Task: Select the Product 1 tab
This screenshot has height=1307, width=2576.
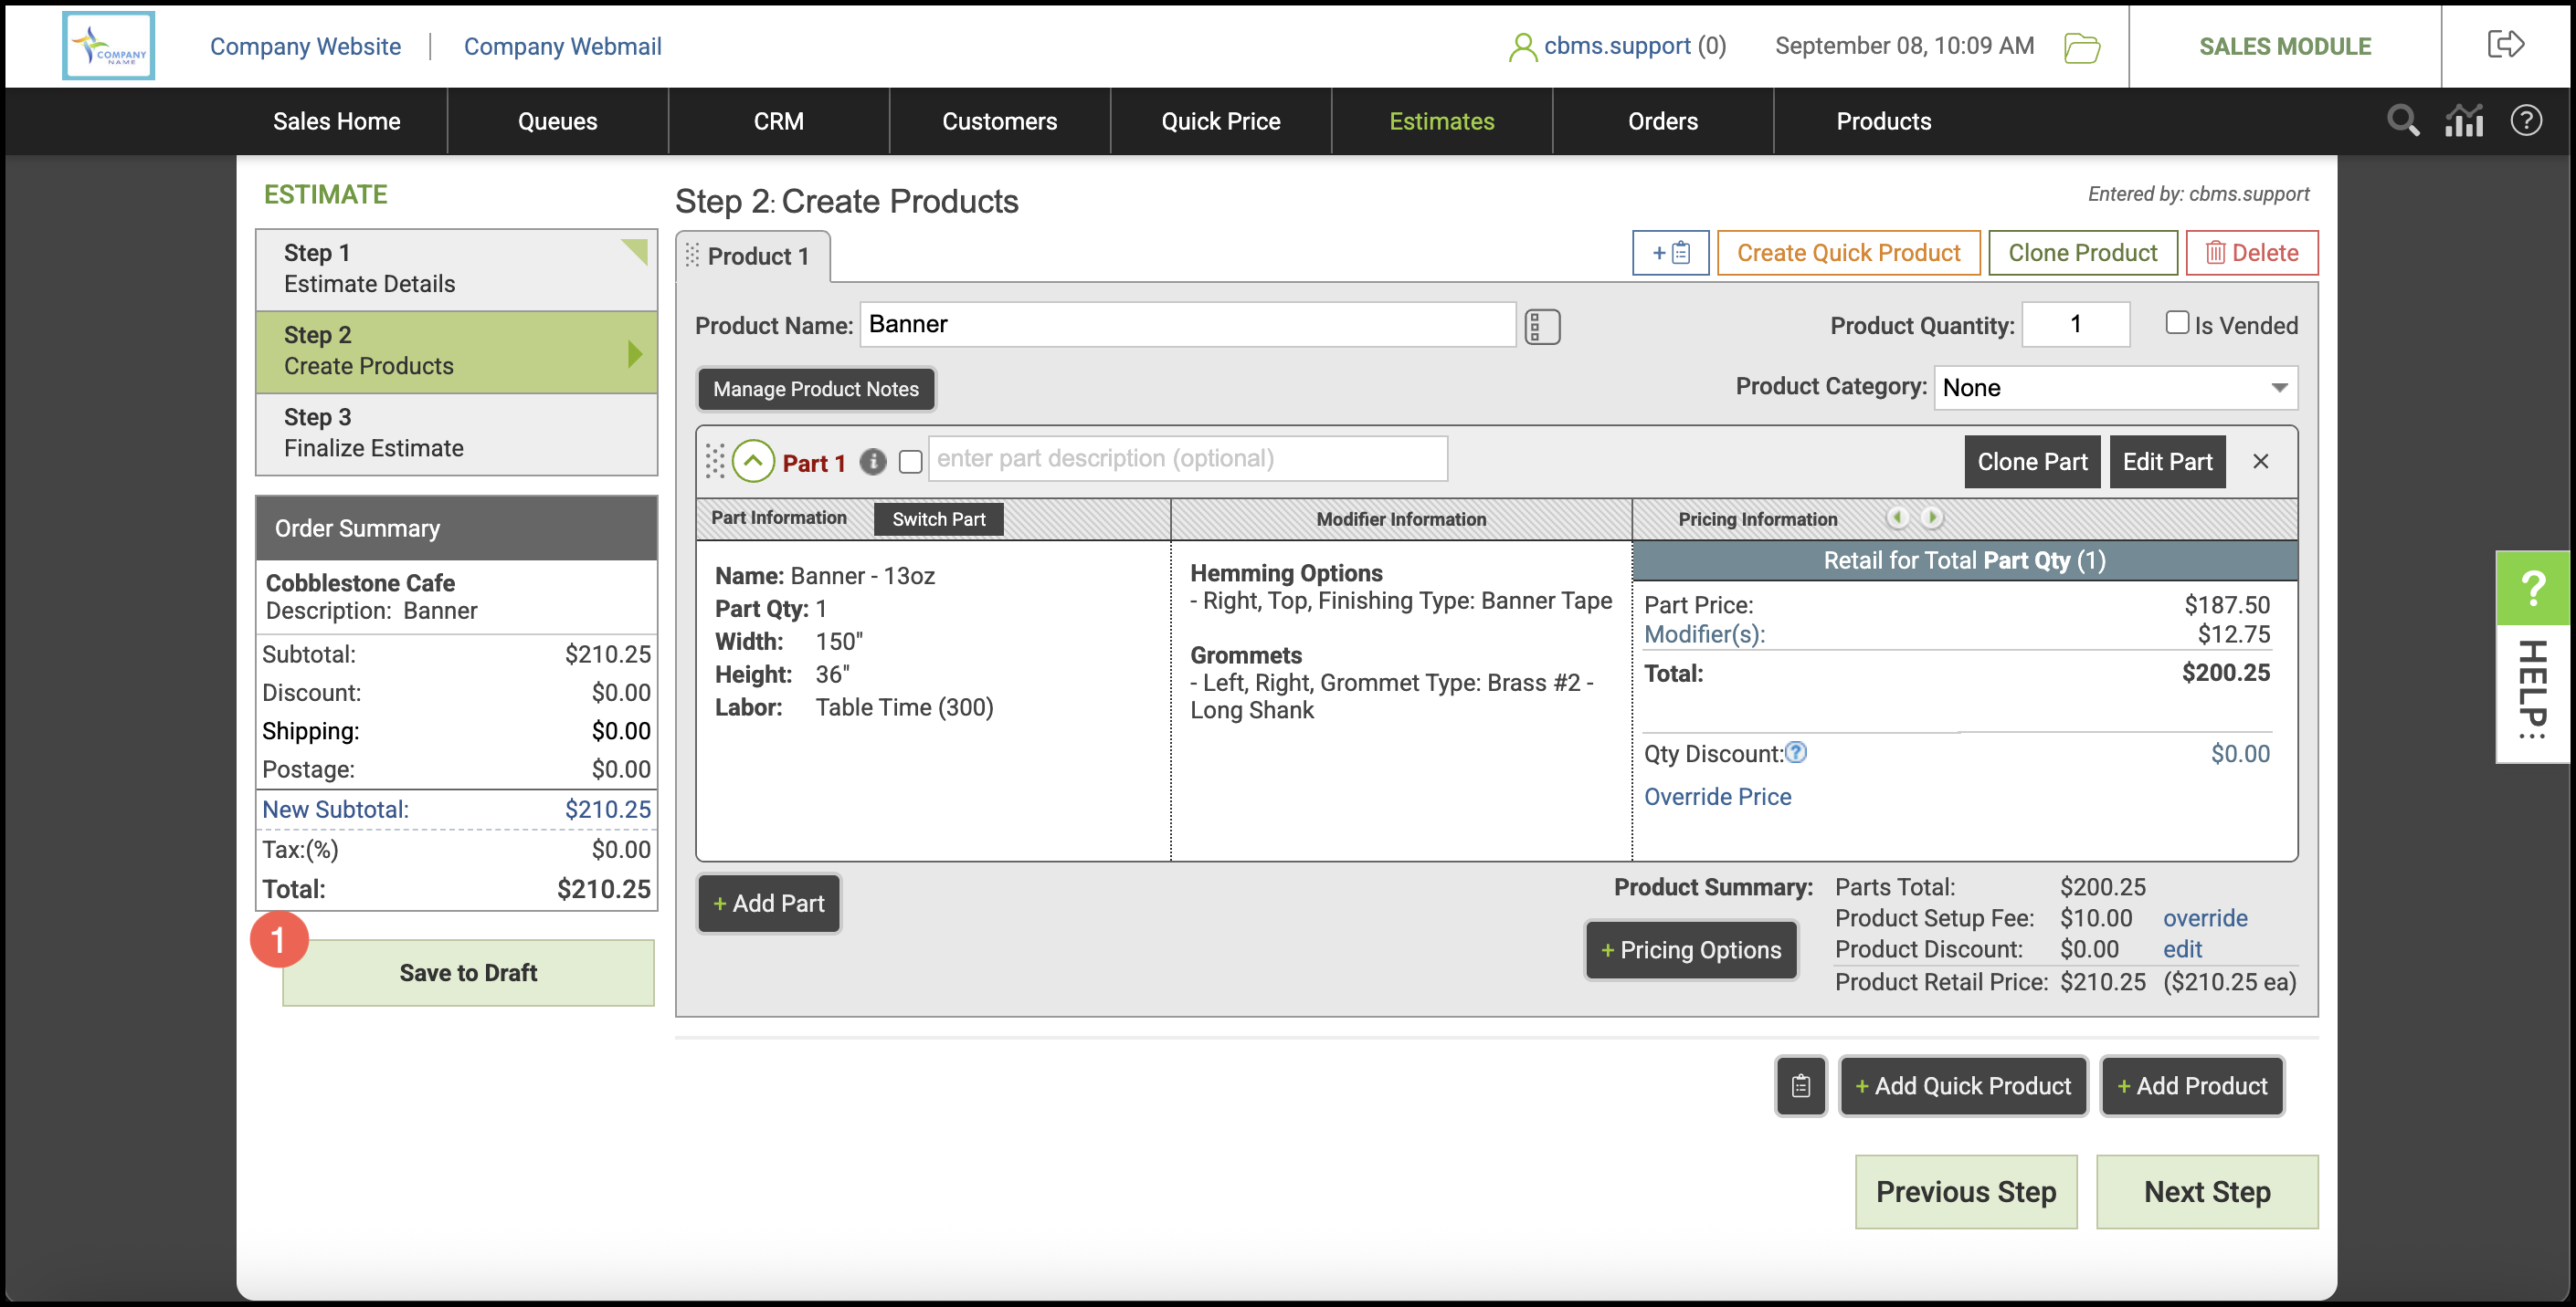Action: click(x=756, y=256)
